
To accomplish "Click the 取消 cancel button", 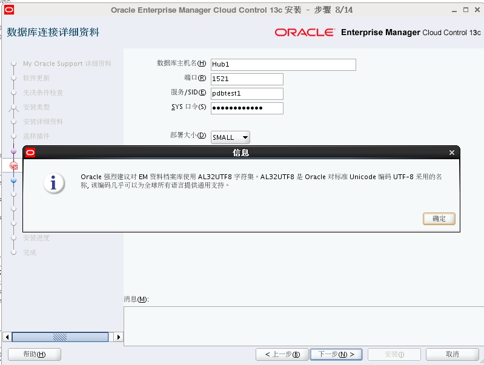I will pyautogui.click(x=453, y=354).
